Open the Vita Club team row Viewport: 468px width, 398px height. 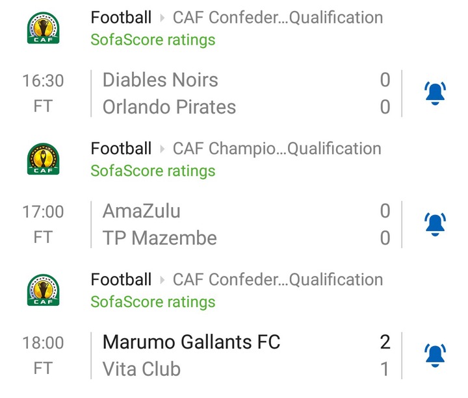[x=246, y=369]
